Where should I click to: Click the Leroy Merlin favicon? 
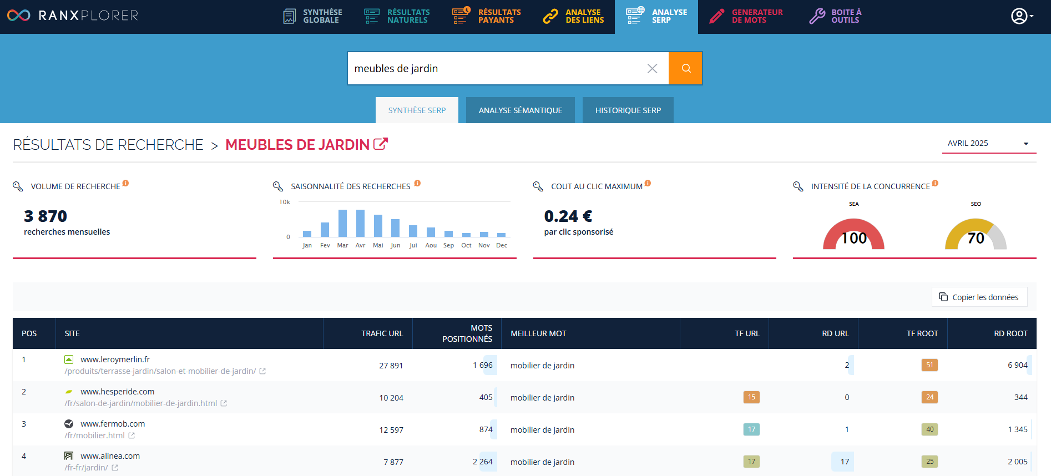[x=69, y=359]
